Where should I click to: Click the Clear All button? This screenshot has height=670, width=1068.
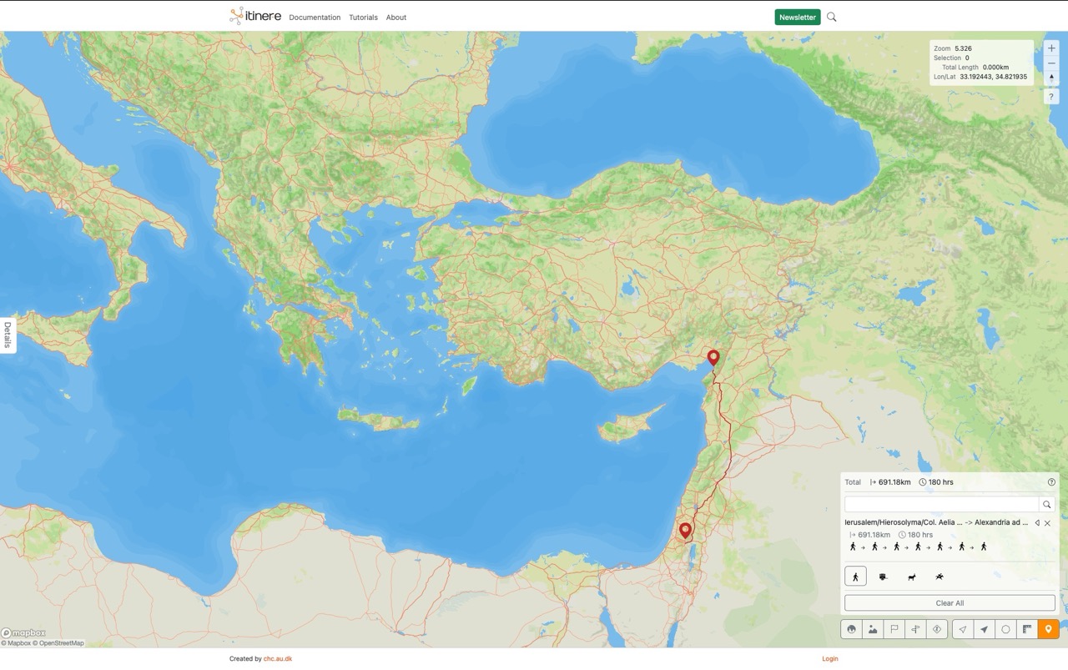[950, 603]
